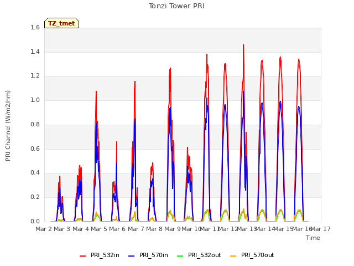Click the Mar 7 x-axis label

click(x=136, y=229)
